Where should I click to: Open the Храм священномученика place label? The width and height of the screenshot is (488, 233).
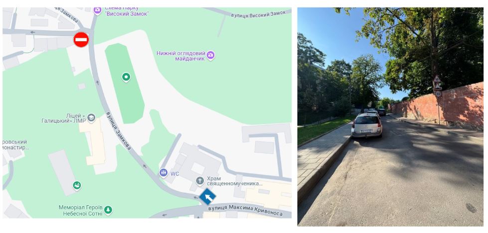[235, 181]
